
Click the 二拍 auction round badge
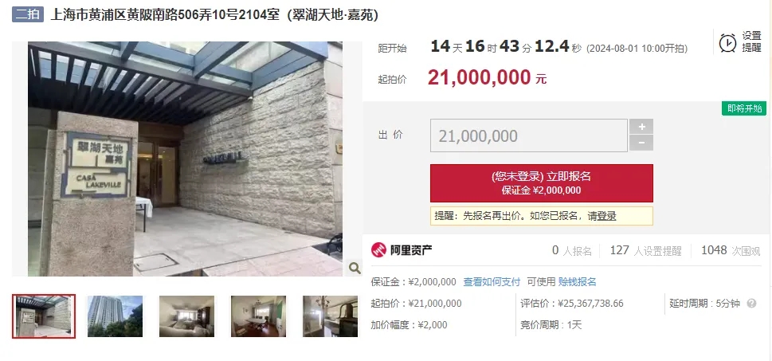click(28, 14)
